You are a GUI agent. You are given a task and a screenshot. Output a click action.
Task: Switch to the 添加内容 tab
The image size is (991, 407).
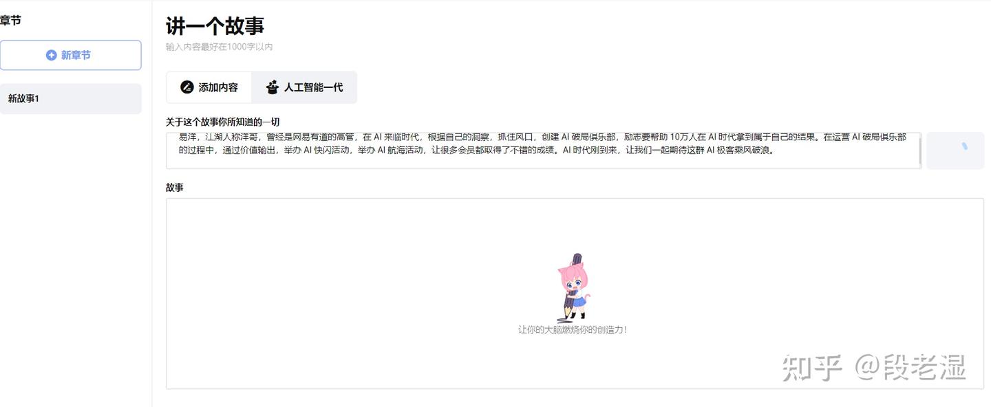[x=209, y=87]
